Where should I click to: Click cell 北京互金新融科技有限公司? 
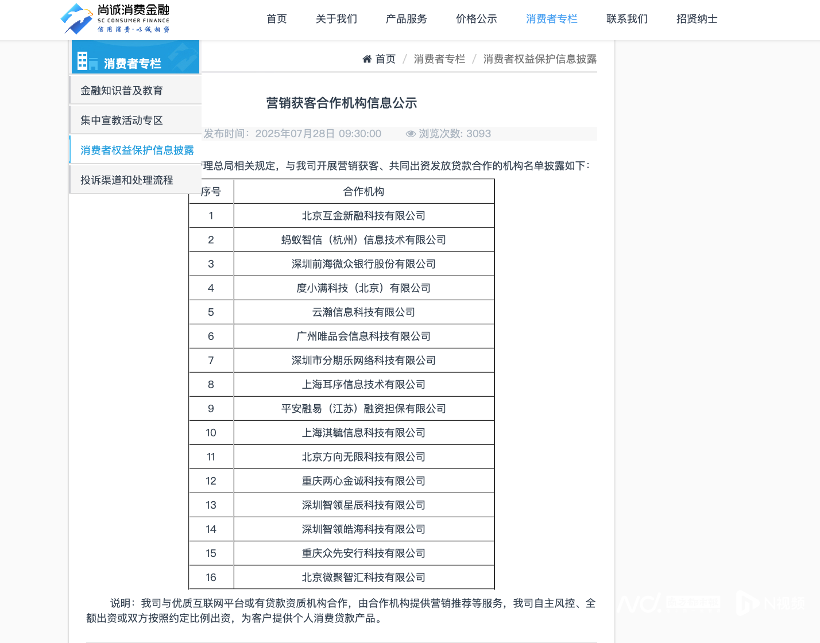click(363, 215)
